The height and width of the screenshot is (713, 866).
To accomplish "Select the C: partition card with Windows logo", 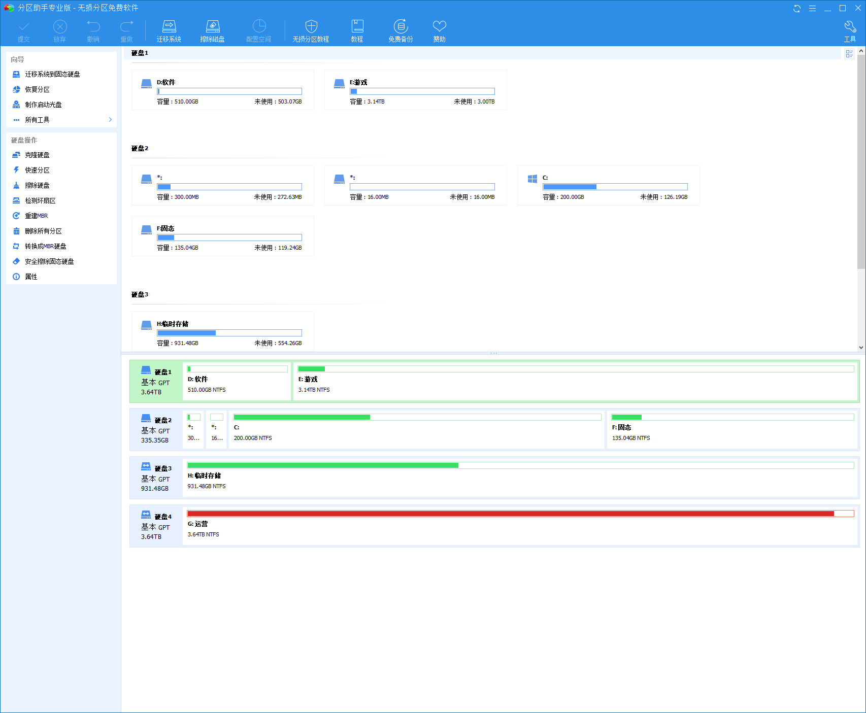I will pos(608,186).
